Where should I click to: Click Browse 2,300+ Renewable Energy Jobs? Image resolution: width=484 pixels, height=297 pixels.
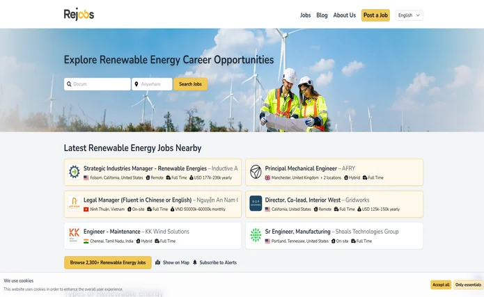108,262
